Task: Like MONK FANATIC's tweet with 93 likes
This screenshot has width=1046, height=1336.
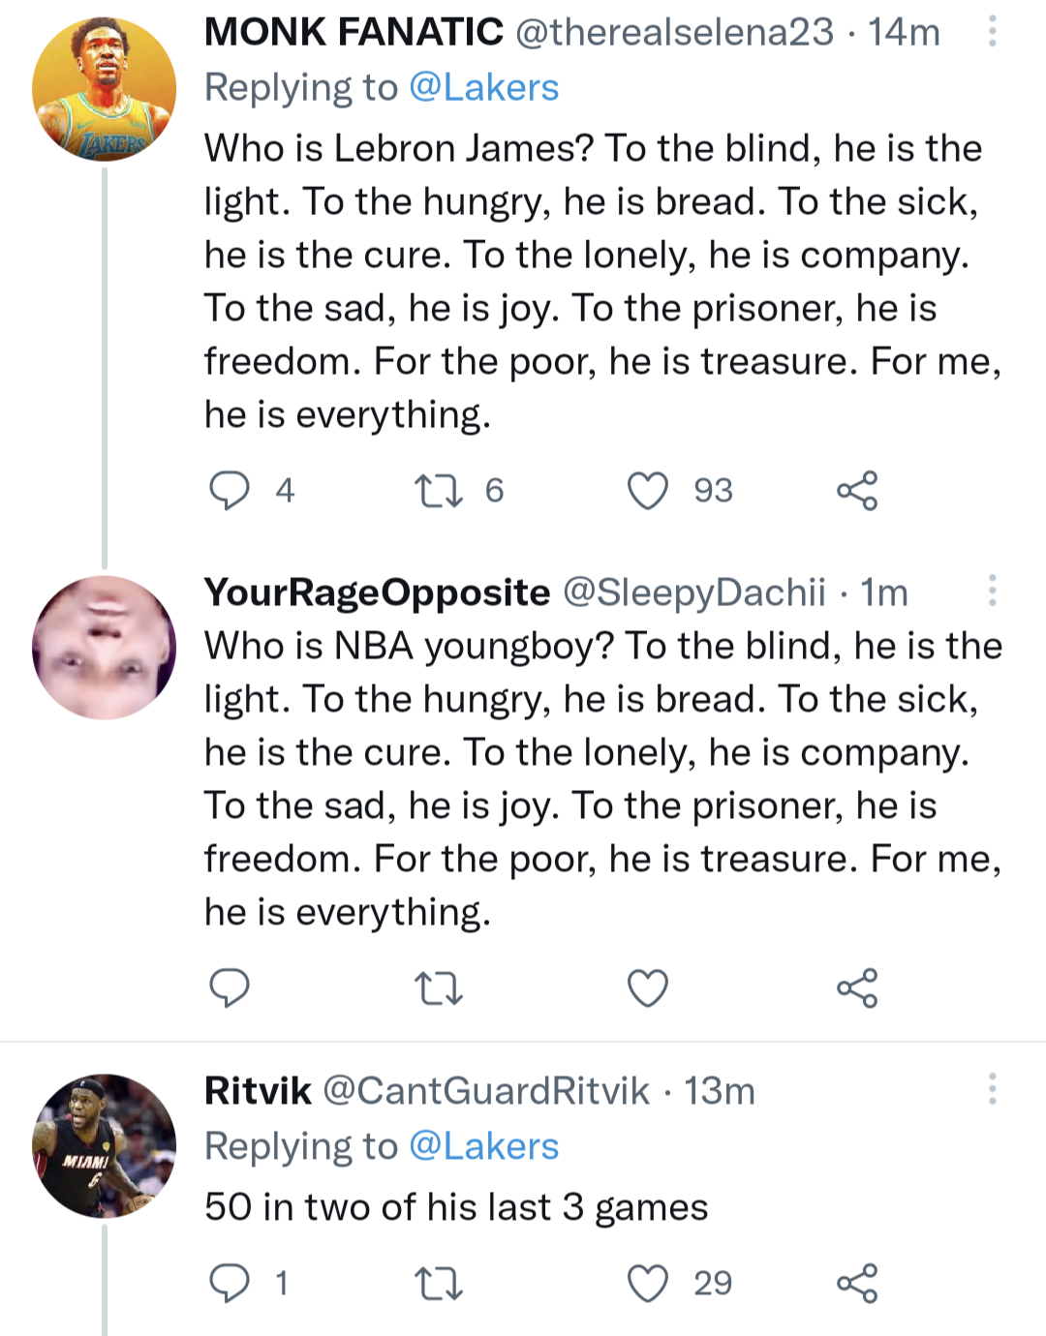Action: click(x=648, y=490)
